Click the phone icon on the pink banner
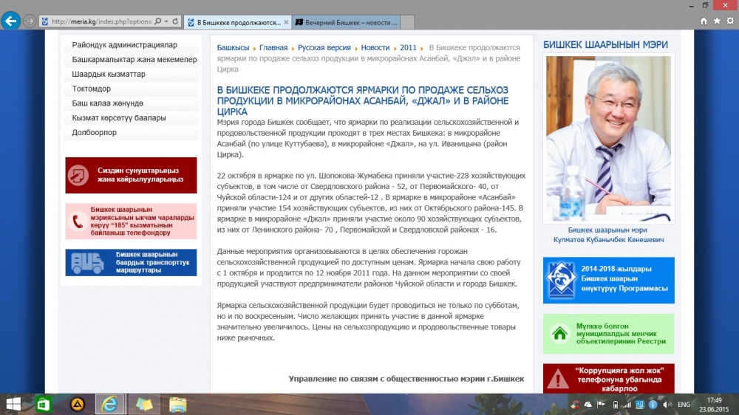The height and width of the screenshot is (415, 739). click(x=78, y=222)
